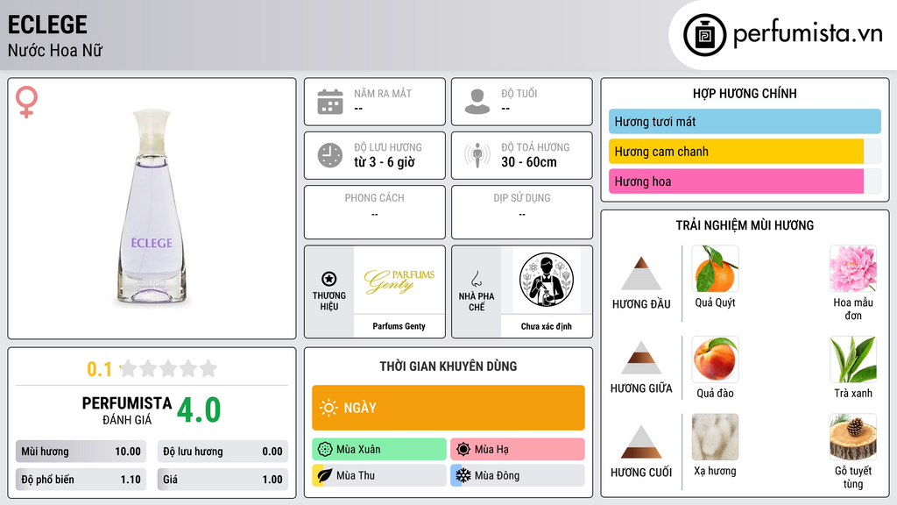Click the Thời gian khuyên dùng heading
This screenshot has width=897, height=505.
pyautogui.click(x=448, y=366)
